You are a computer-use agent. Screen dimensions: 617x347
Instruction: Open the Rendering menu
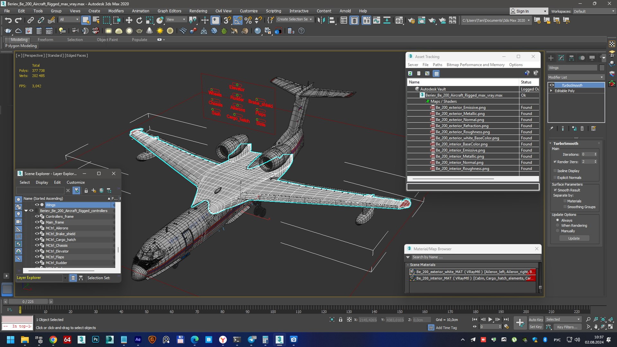tap(198, 11)
